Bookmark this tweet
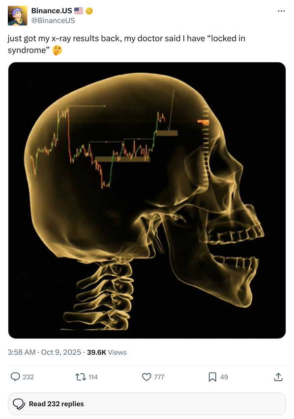This screenshot has width=294, height=419. [212, 377]
